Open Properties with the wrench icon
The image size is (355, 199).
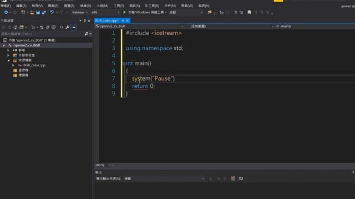coord(67,27)
